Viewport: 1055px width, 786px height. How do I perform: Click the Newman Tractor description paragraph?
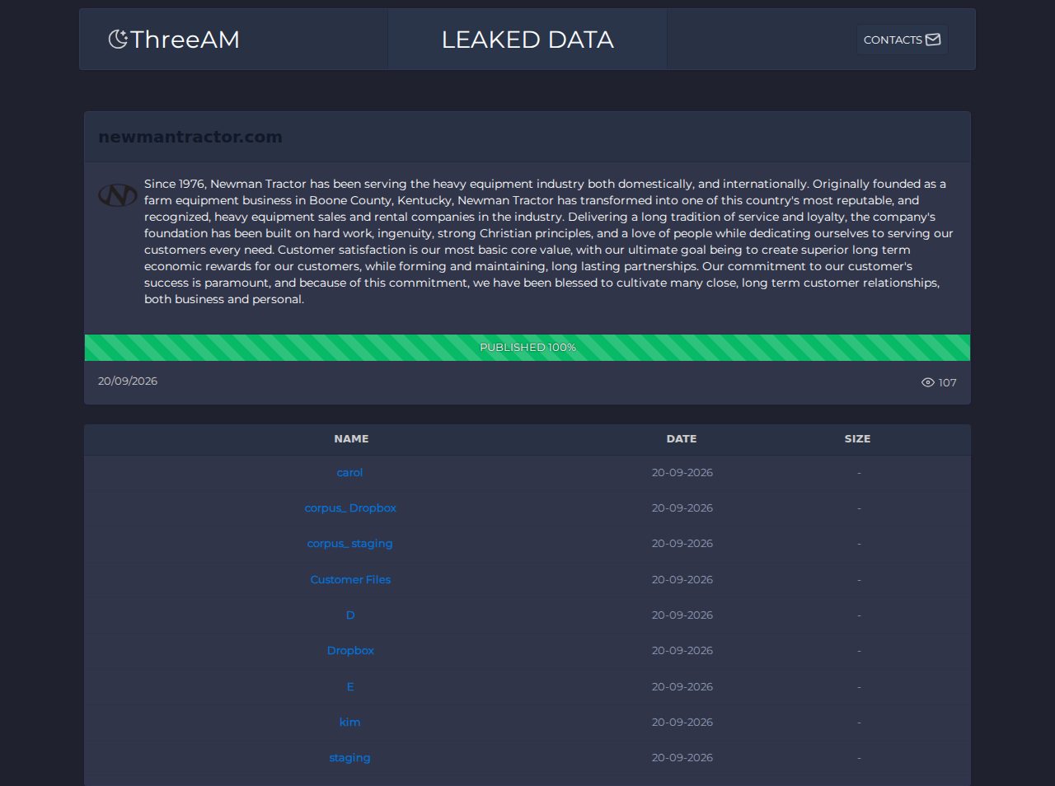click(x=549, y=241)
